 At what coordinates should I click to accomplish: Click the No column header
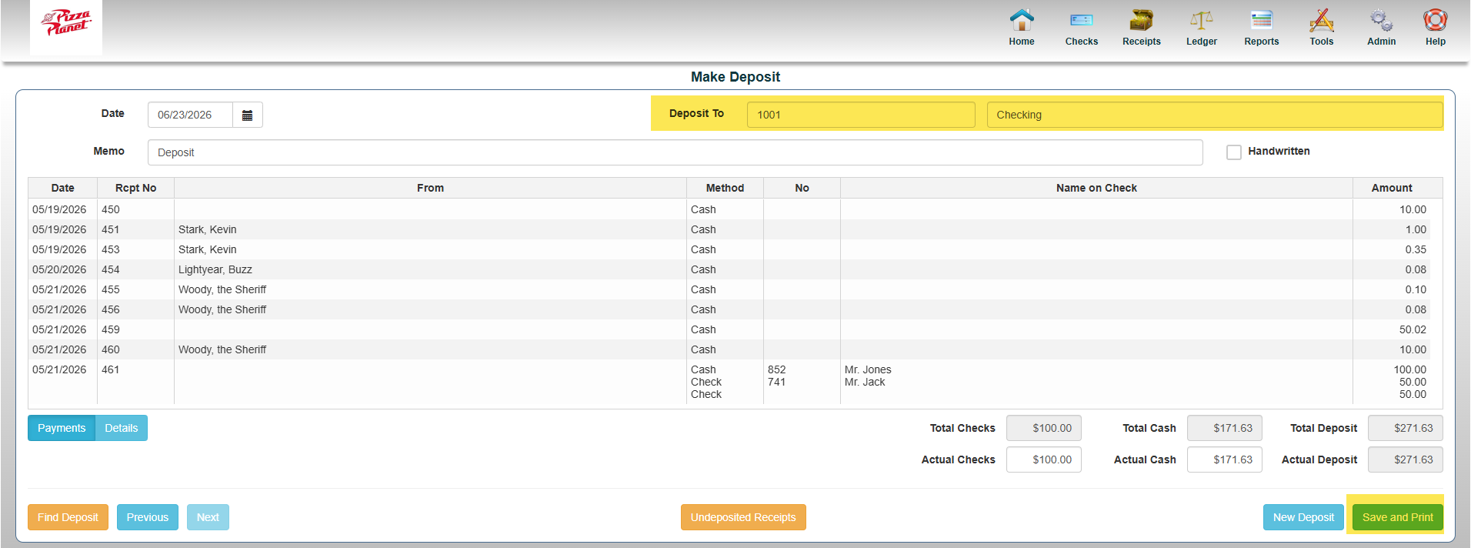[x=802, y=188]
